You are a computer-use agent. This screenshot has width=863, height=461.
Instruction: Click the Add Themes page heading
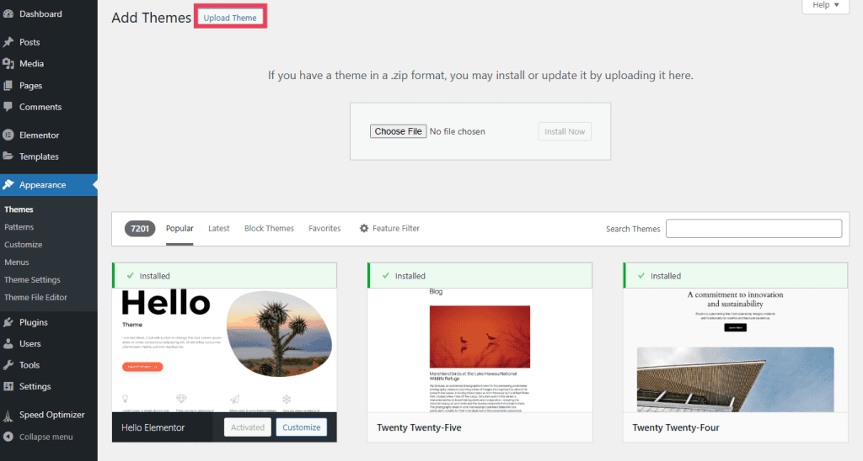tap(151, 18)
